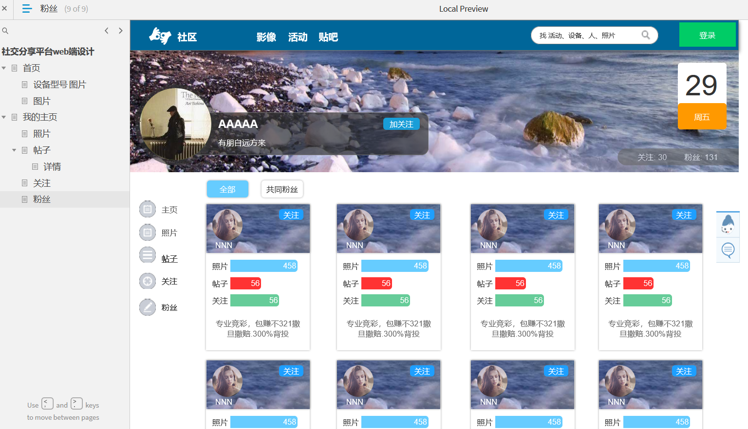748x429 pixels.
Task: Click the avatar on first top-row fan card
Action: (x=227, y=224)
